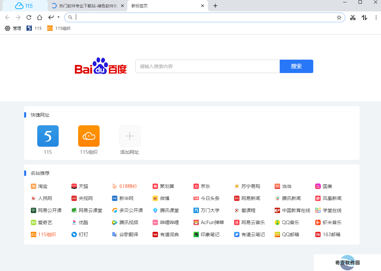
Task: Open the 中国教育在线 link
Action: [x=292, y=210]
